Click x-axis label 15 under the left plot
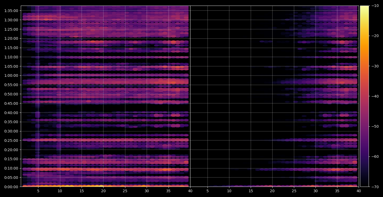This screenshot has width=383, height=197. 82,191
